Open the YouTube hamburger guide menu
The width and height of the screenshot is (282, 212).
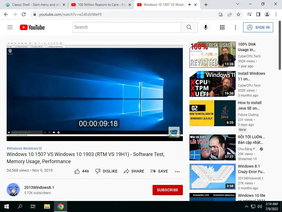(10, 27)
